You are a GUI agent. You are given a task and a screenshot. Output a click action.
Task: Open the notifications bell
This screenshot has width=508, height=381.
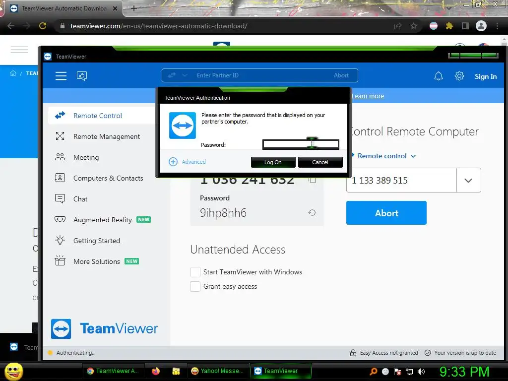coord(439,76)
